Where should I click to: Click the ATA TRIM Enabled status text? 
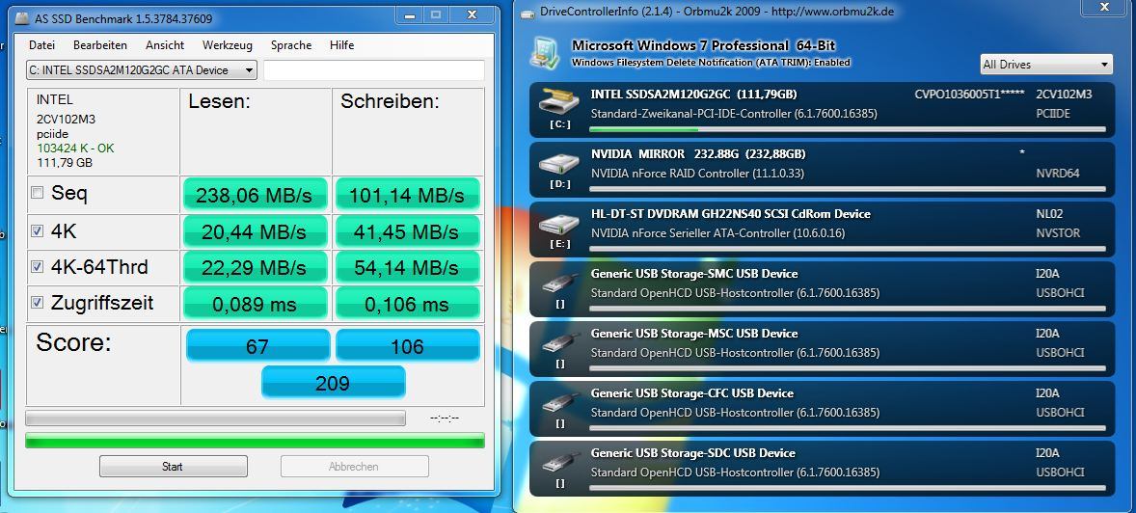tap(711, 63)
